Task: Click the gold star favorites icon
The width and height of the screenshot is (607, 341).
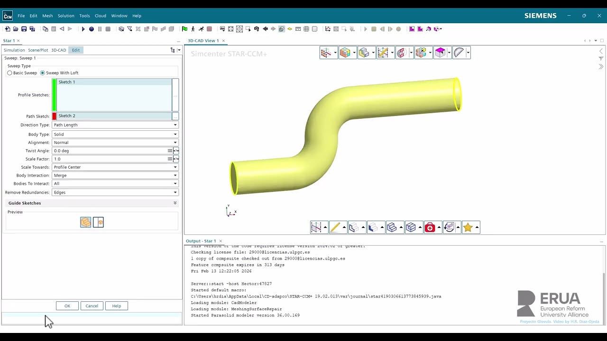Action: click(x=468, y=227)
